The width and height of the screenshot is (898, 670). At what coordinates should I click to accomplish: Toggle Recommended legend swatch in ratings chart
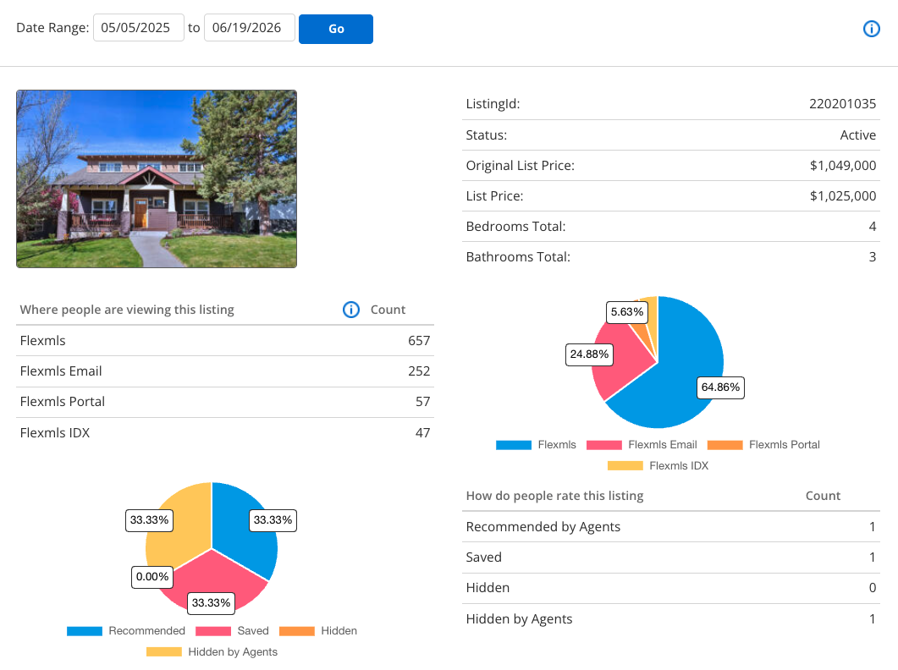(84, 631)
